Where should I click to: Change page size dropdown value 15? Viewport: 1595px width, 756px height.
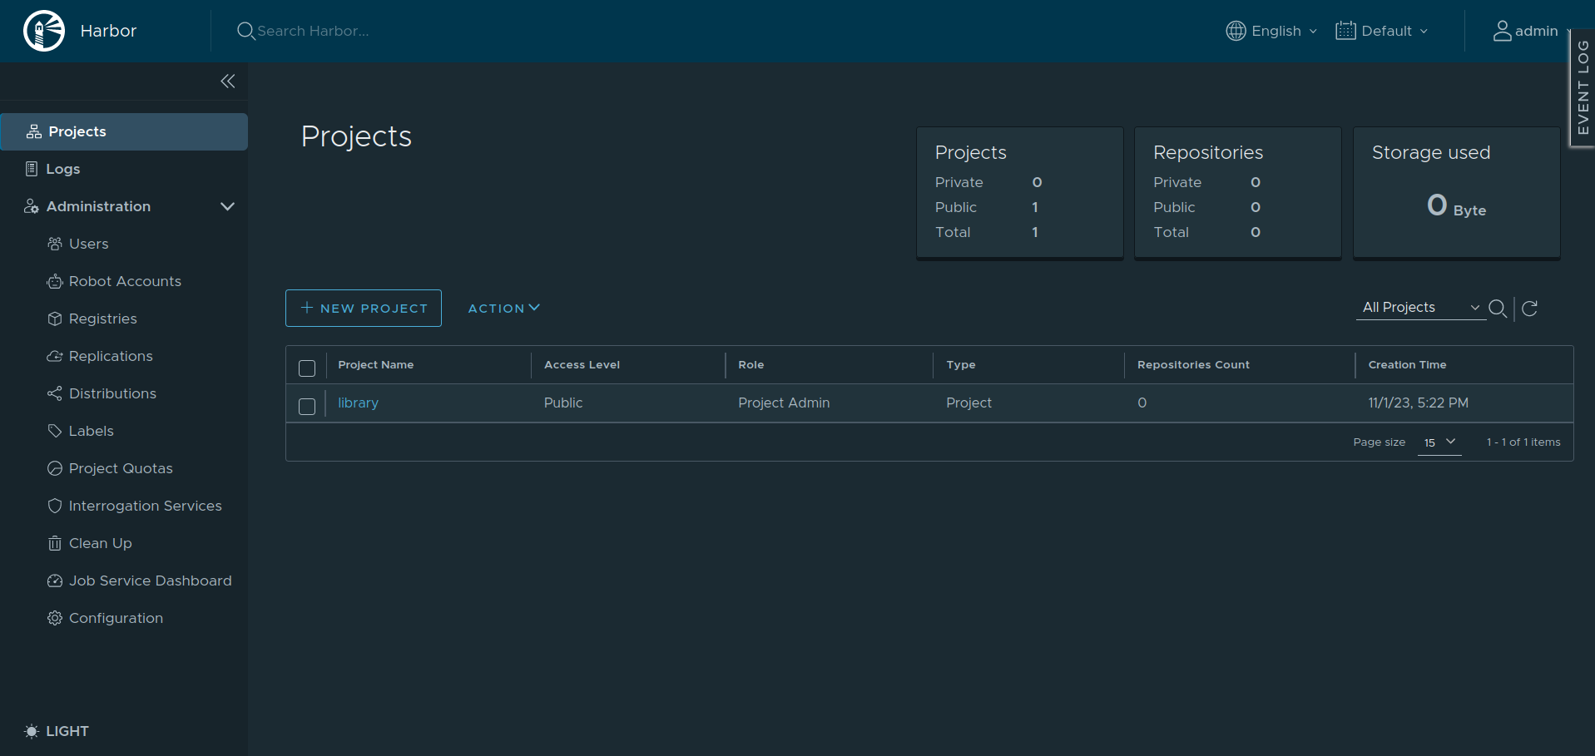point(1439,442)
